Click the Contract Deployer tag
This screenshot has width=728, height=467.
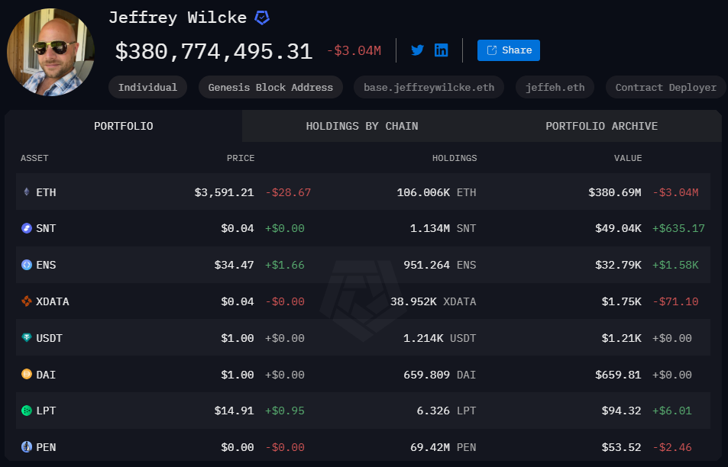[665, 87]
